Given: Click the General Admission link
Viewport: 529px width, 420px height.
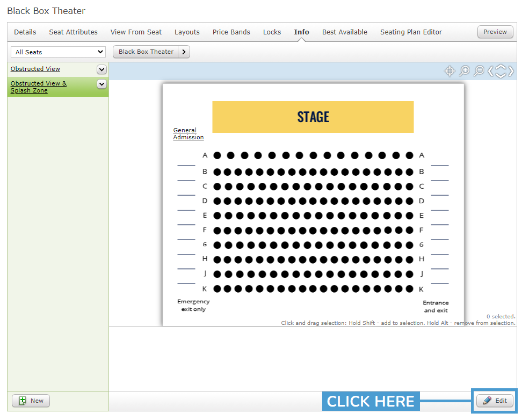Looking at the screenshot, I should click(x=189, y=134).
